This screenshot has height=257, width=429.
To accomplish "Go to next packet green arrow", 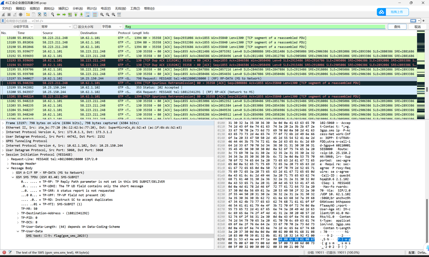I will point(64,14).
